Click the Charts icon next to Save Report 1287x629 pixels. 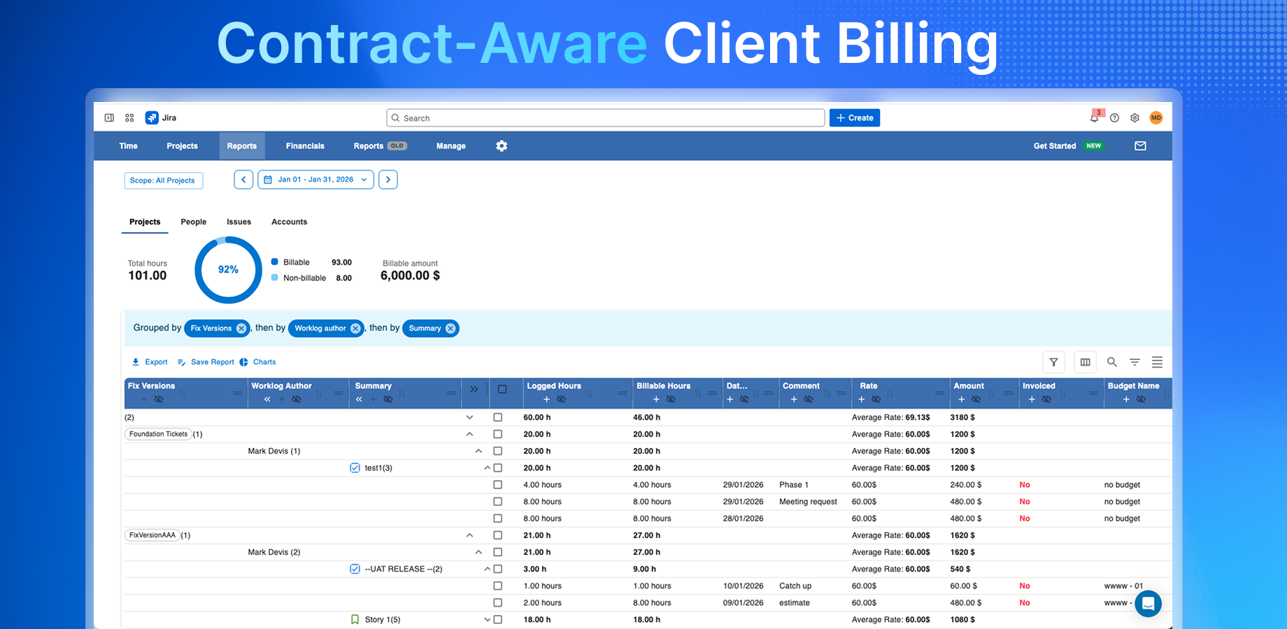(244, 362)
